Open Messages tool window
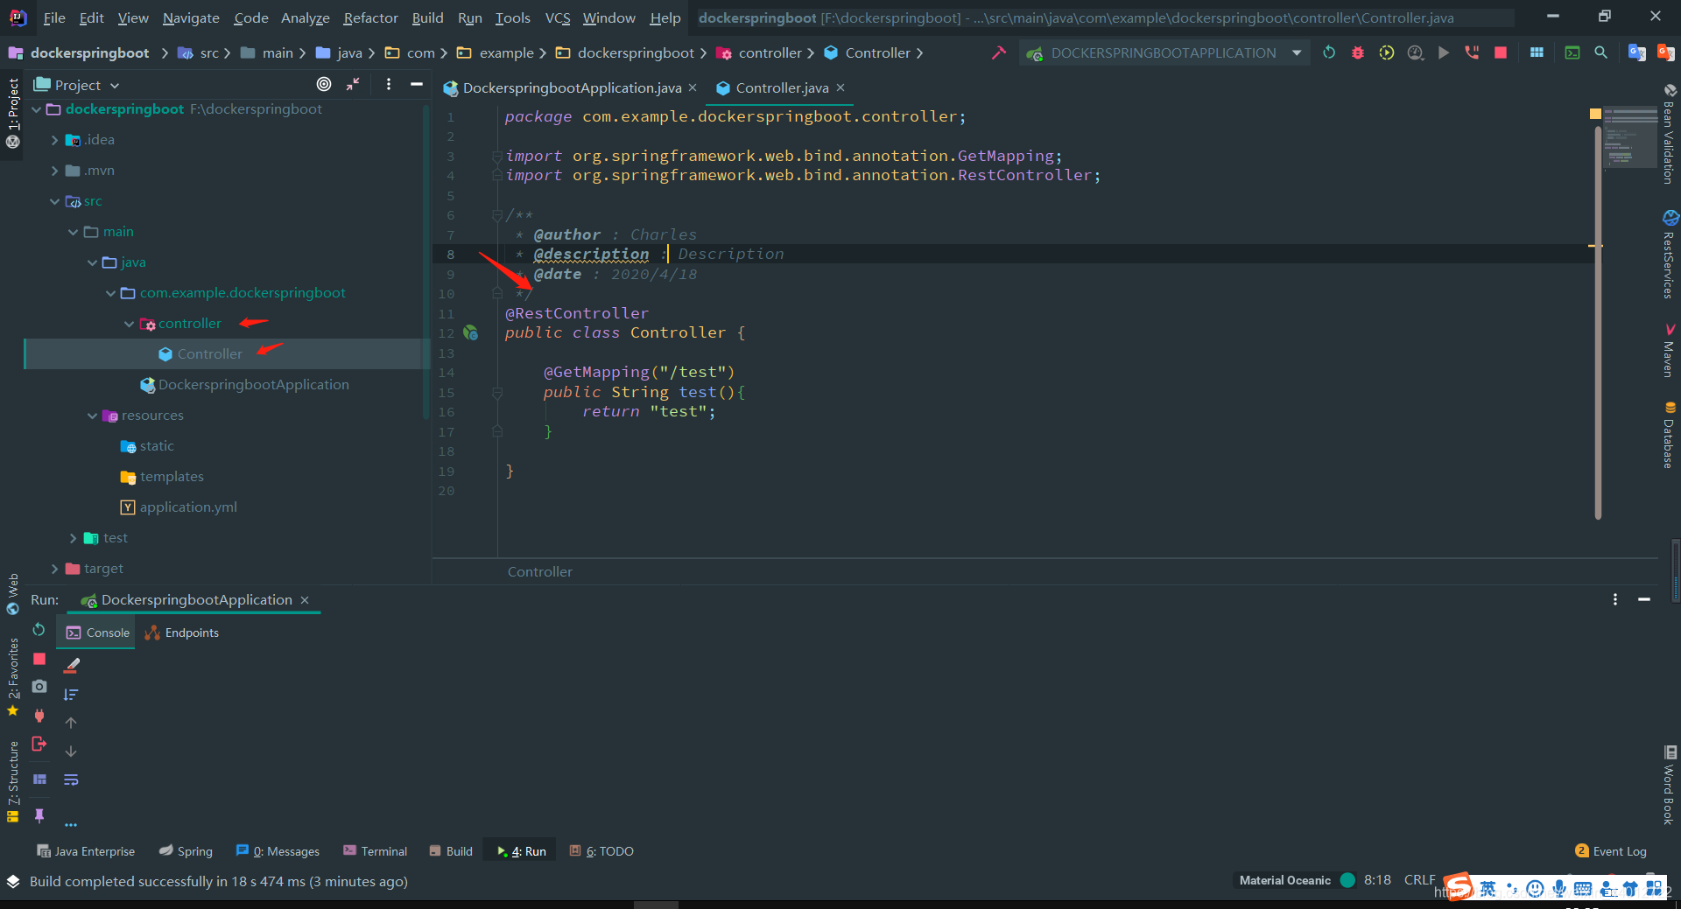This screenshot has width=1681, height=909. [x=278, y=851]
